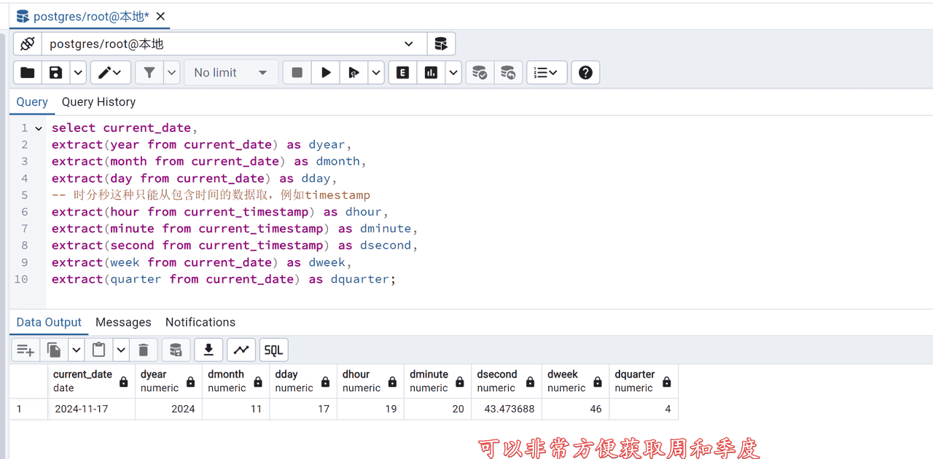The image size is (933, 459).
Task: Open the graph visualiser icon
Action: point(241,350)
